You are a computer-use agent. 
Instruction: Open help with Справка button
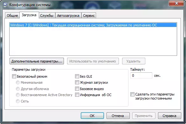coord(169,116)
